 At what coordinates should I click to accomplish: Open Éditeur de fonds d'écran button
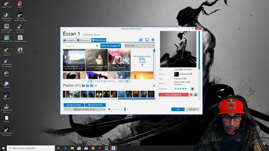point(84,109)
